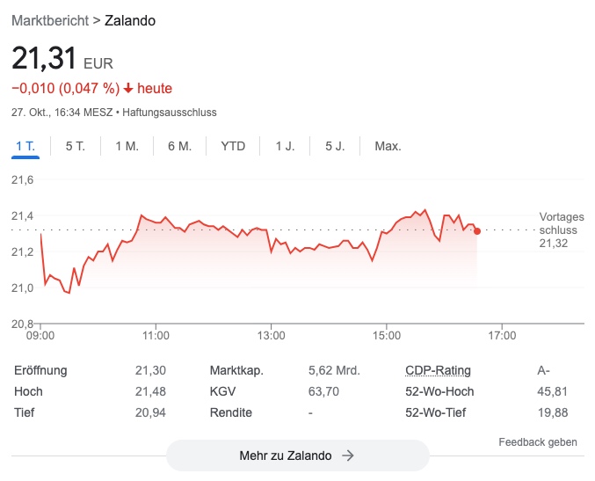Viewport: 595px width, 481px height.
Task: Click the red end-point dot on chart
Action: point(477,231)
